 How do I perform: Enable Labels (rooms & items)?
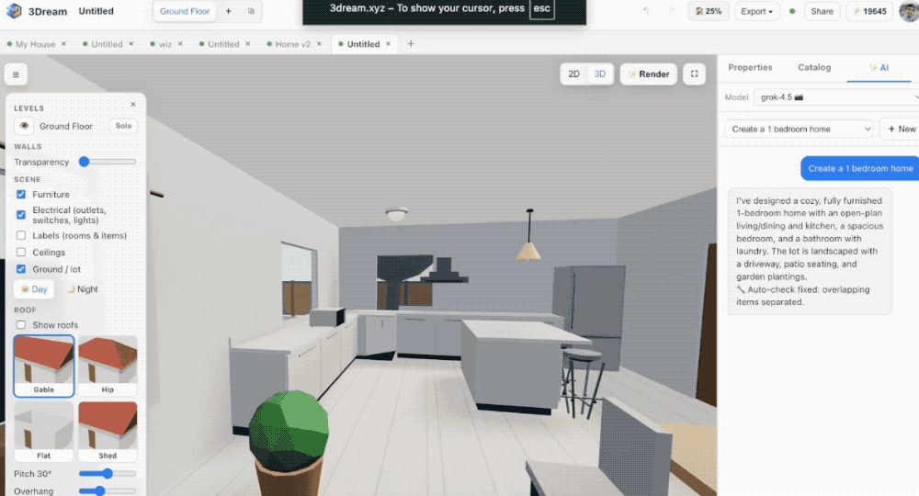pyautogui.click(x=21, y=235)
